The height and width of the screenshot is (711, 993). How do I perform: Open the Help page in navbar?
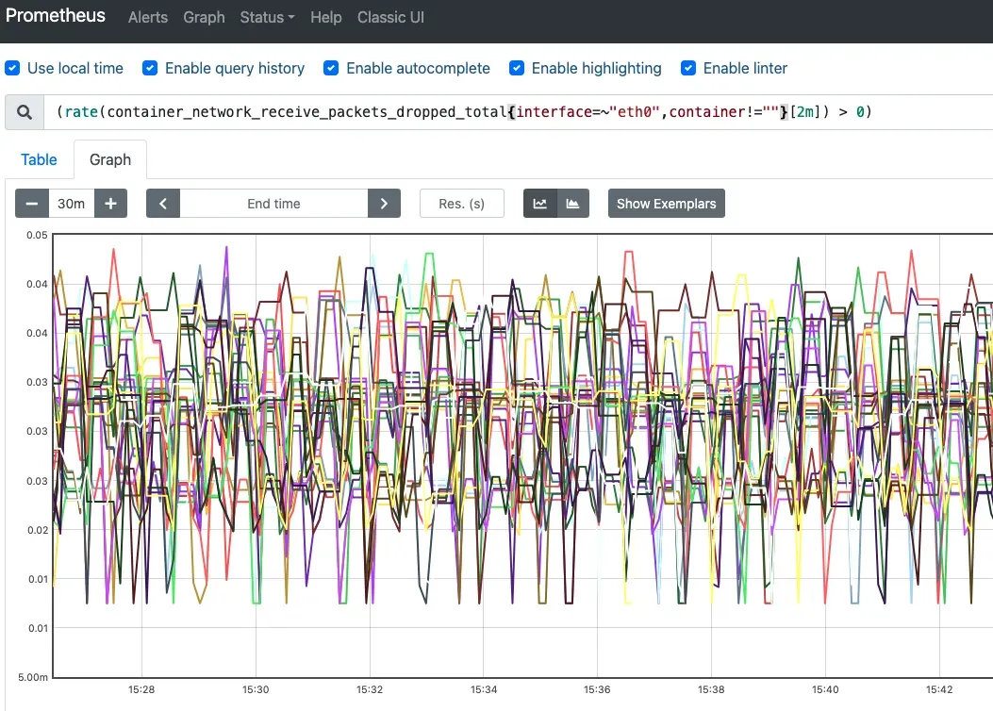click(326, 18)
